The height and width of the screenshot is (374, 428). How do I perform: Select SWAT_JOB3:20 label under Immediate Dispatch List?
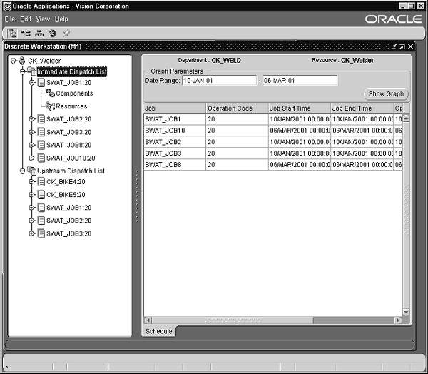68,132
